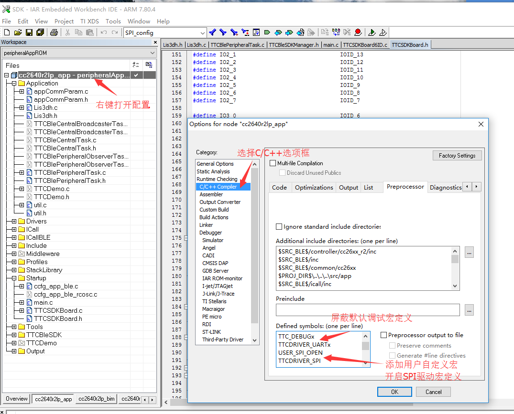Click the Preserve comments checkbox
Screen dimensions: 514x414
click(392, 346)
